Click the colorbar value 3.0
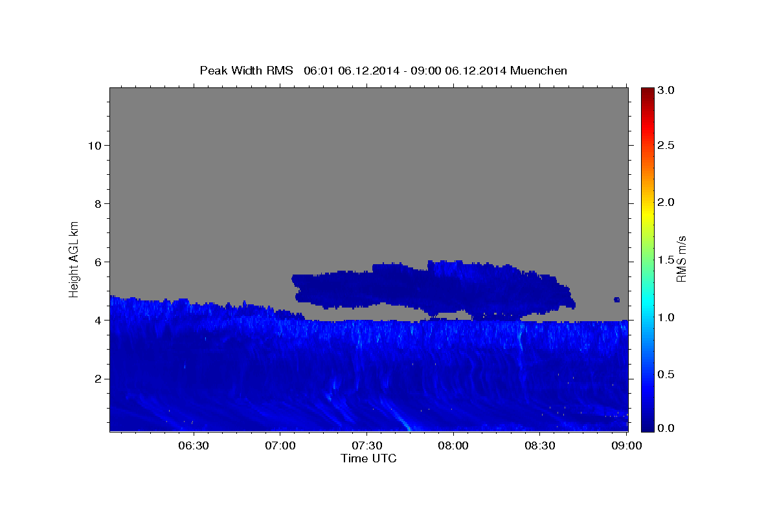Screen dimensions: 777x518 tap(667, 91)
